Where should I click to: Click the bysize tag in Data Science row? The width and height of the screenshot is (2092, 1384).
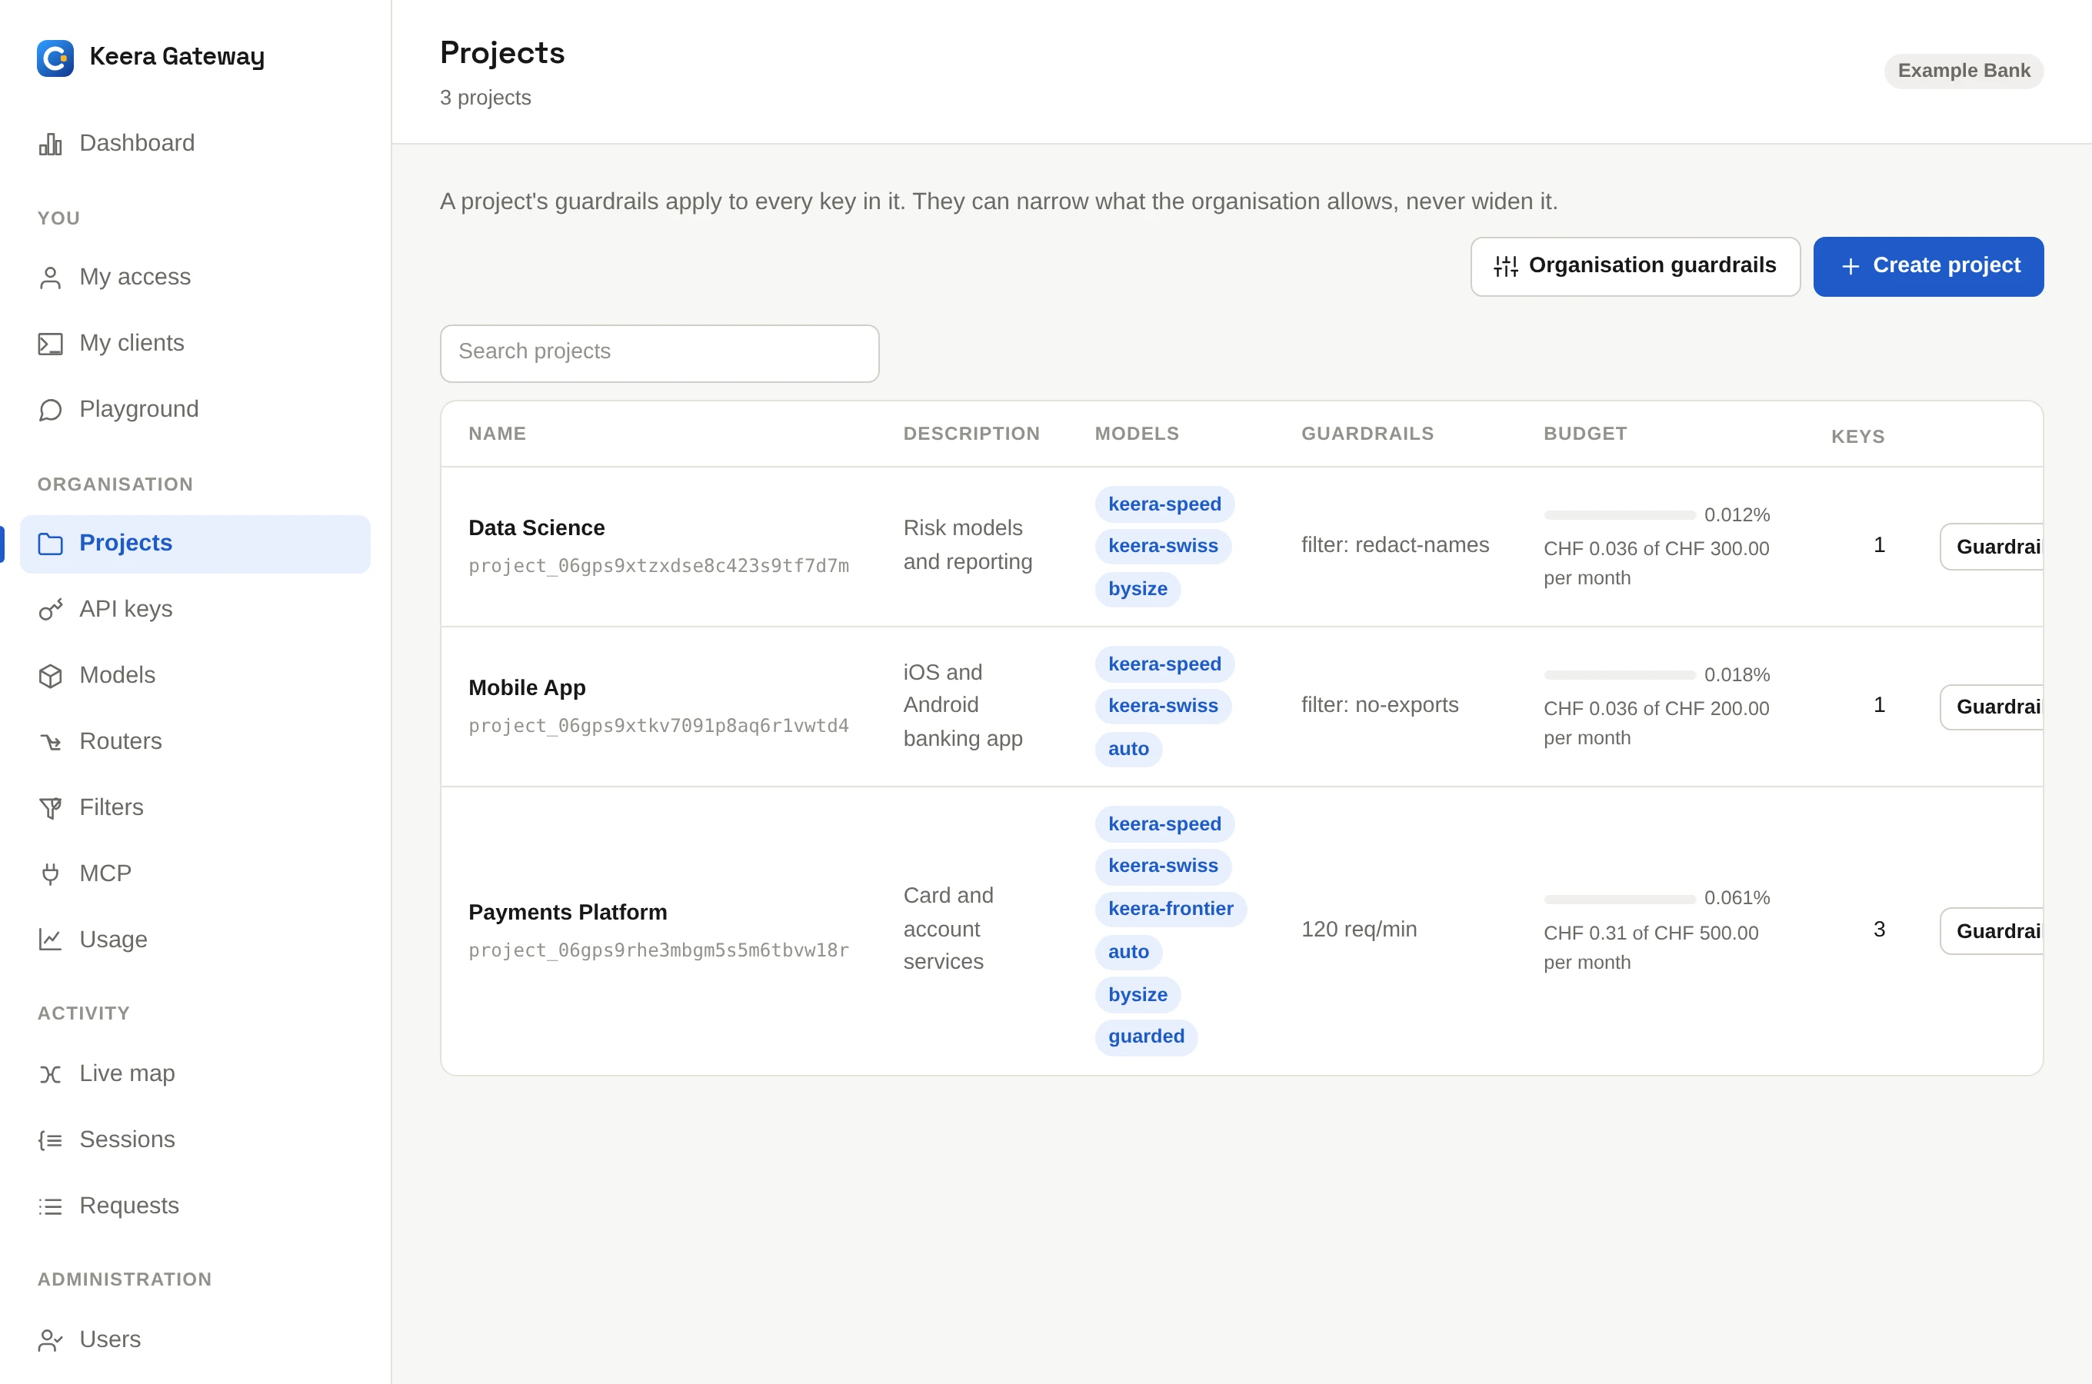(1138, 590)
